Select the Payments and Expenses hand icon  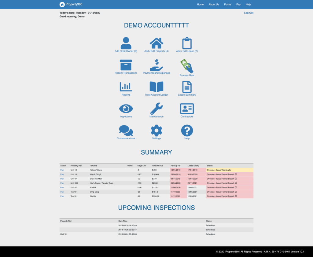(x=156, y=65)
